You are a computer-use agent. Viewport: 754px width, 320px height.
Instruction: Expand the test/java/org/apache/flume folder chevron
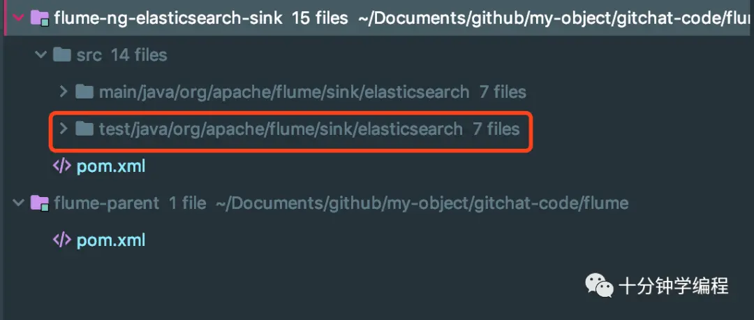tap(63, 129)
